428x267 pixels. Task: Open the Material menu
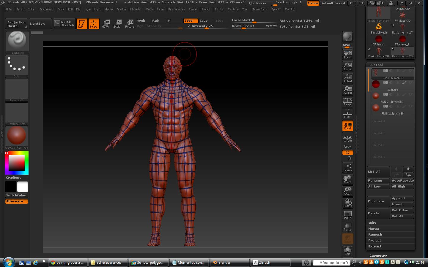[136, 9]
